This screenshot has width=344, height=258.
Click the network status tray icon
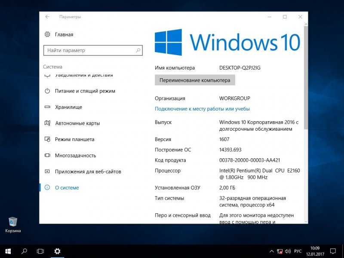(x=279, y=252)
